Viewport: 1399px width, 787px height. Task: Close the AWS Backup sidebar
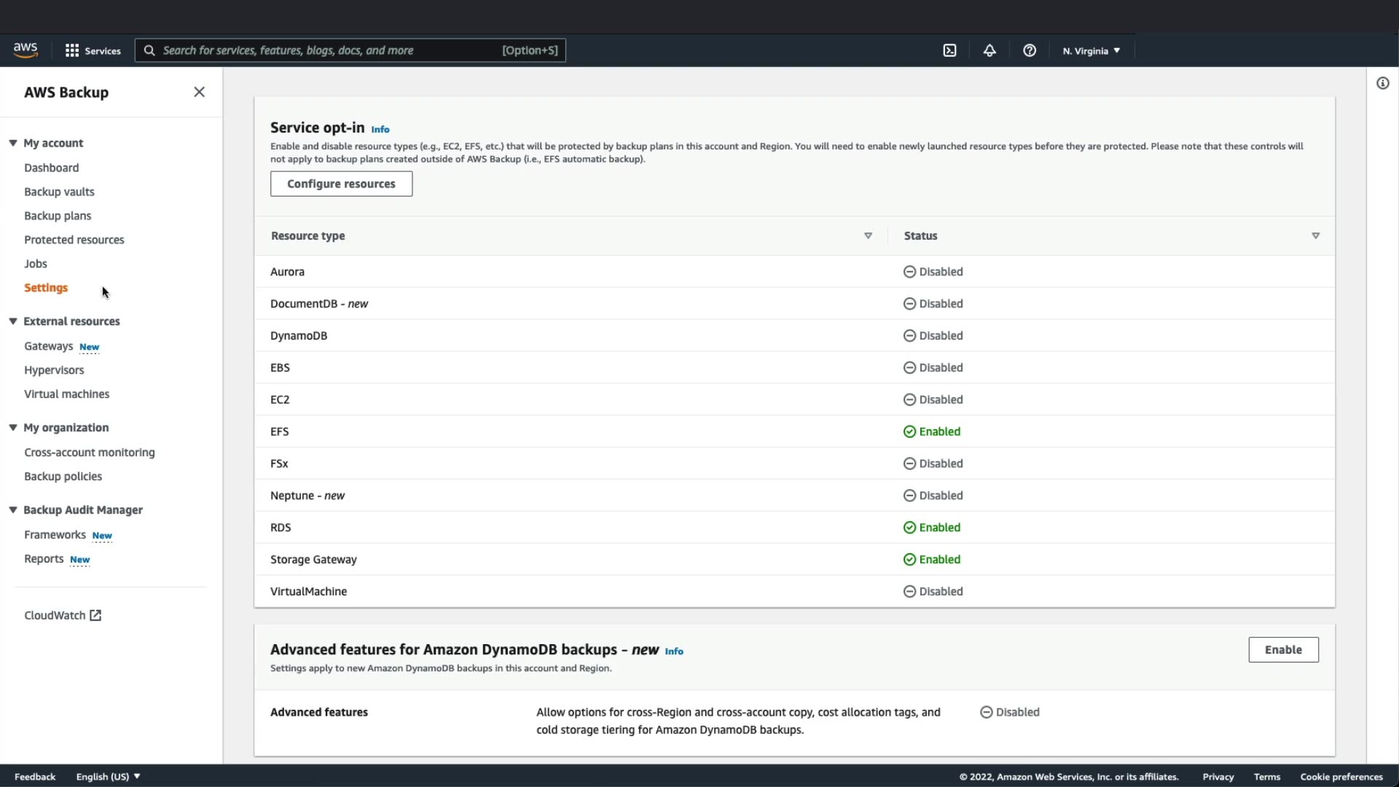pyautogui.click(x=199, y=92)
